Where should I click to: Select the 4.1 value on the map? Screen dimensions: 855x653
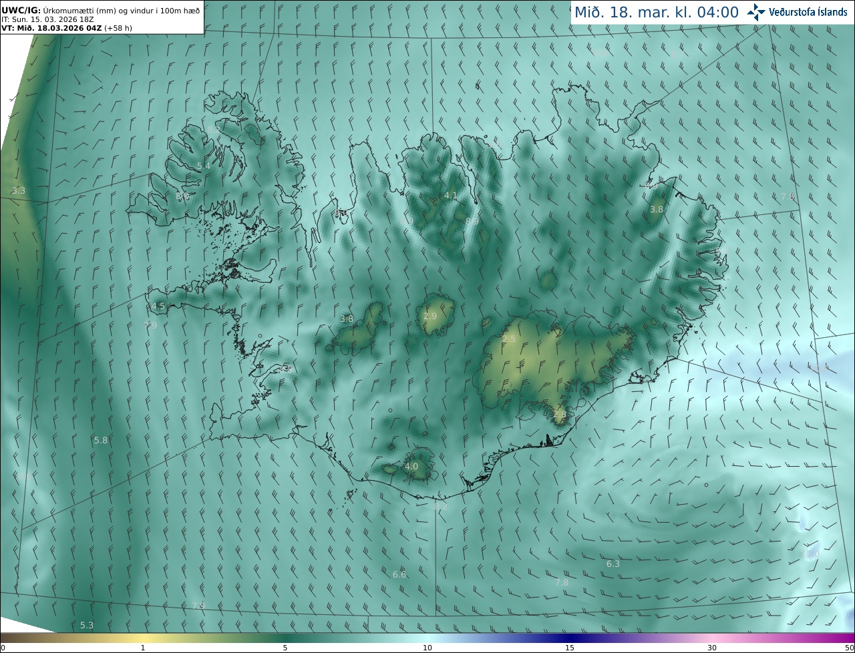451,196
